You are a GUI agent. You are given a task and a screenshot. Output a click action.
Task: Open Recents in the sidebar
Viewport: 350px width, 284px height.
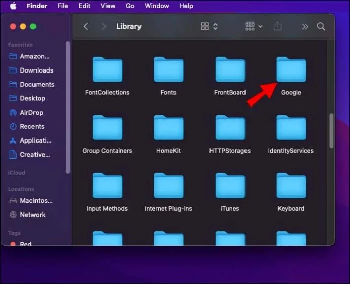pos(27,126)
